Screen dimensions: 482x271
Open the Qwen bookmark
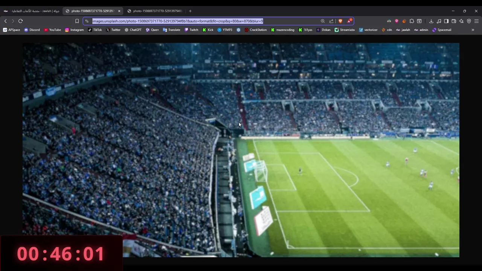152,30
